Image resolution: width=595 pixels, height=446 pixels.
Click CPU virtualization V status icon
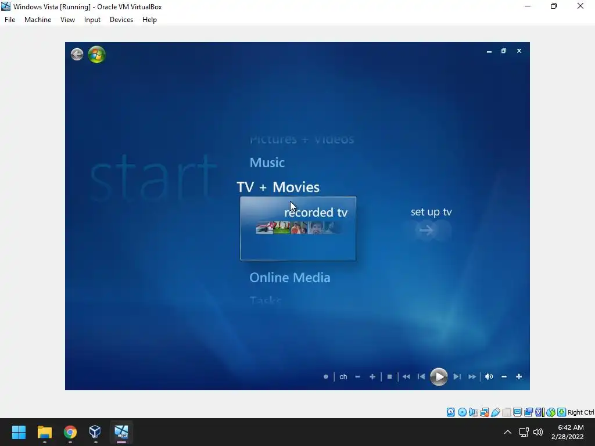tap(540, 412)
